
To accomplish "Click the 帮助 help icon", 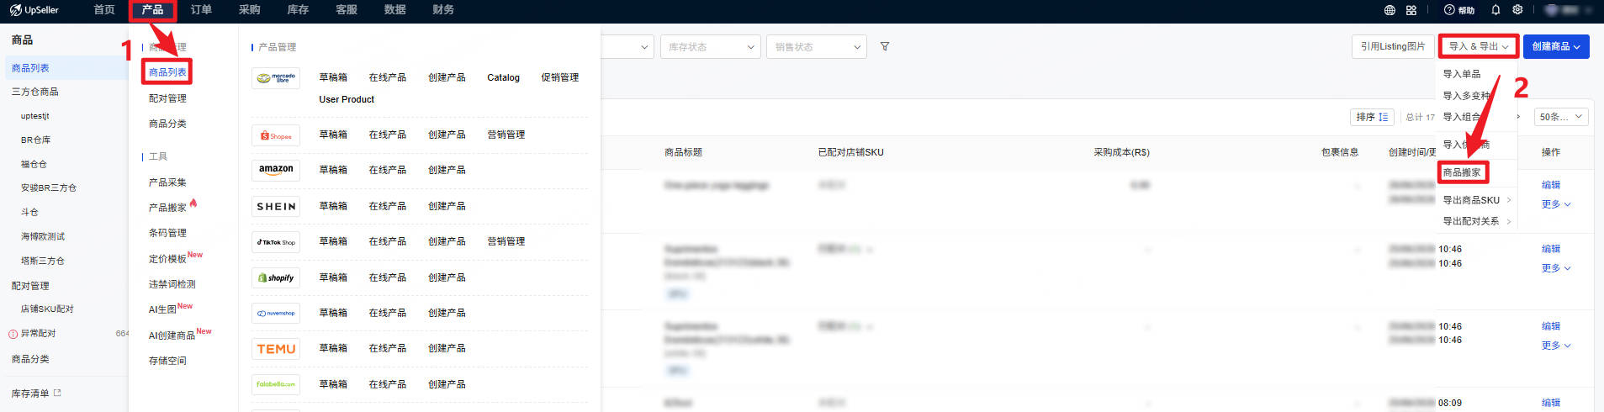I will coord(1459,10).
